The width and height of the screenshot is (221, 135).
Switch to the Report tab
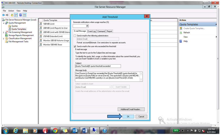tap(109, 31)
